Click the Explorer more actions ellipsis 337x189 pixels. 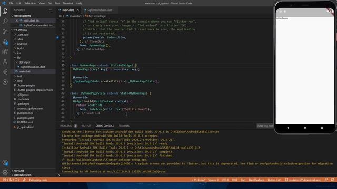pyautogui.click(x=51, y=10)
